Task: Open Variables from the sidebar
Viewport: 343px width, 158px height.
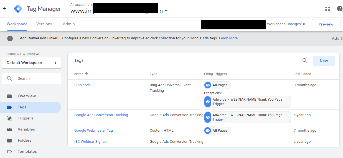Action: (26, 129)
